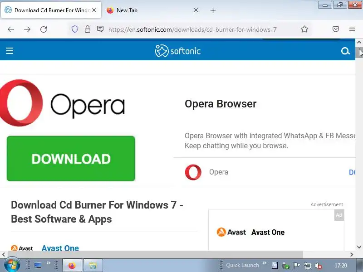Click the vertical scrollbar up arrow
Viewport: 363px width, 272px height.
tap(359, 42)
